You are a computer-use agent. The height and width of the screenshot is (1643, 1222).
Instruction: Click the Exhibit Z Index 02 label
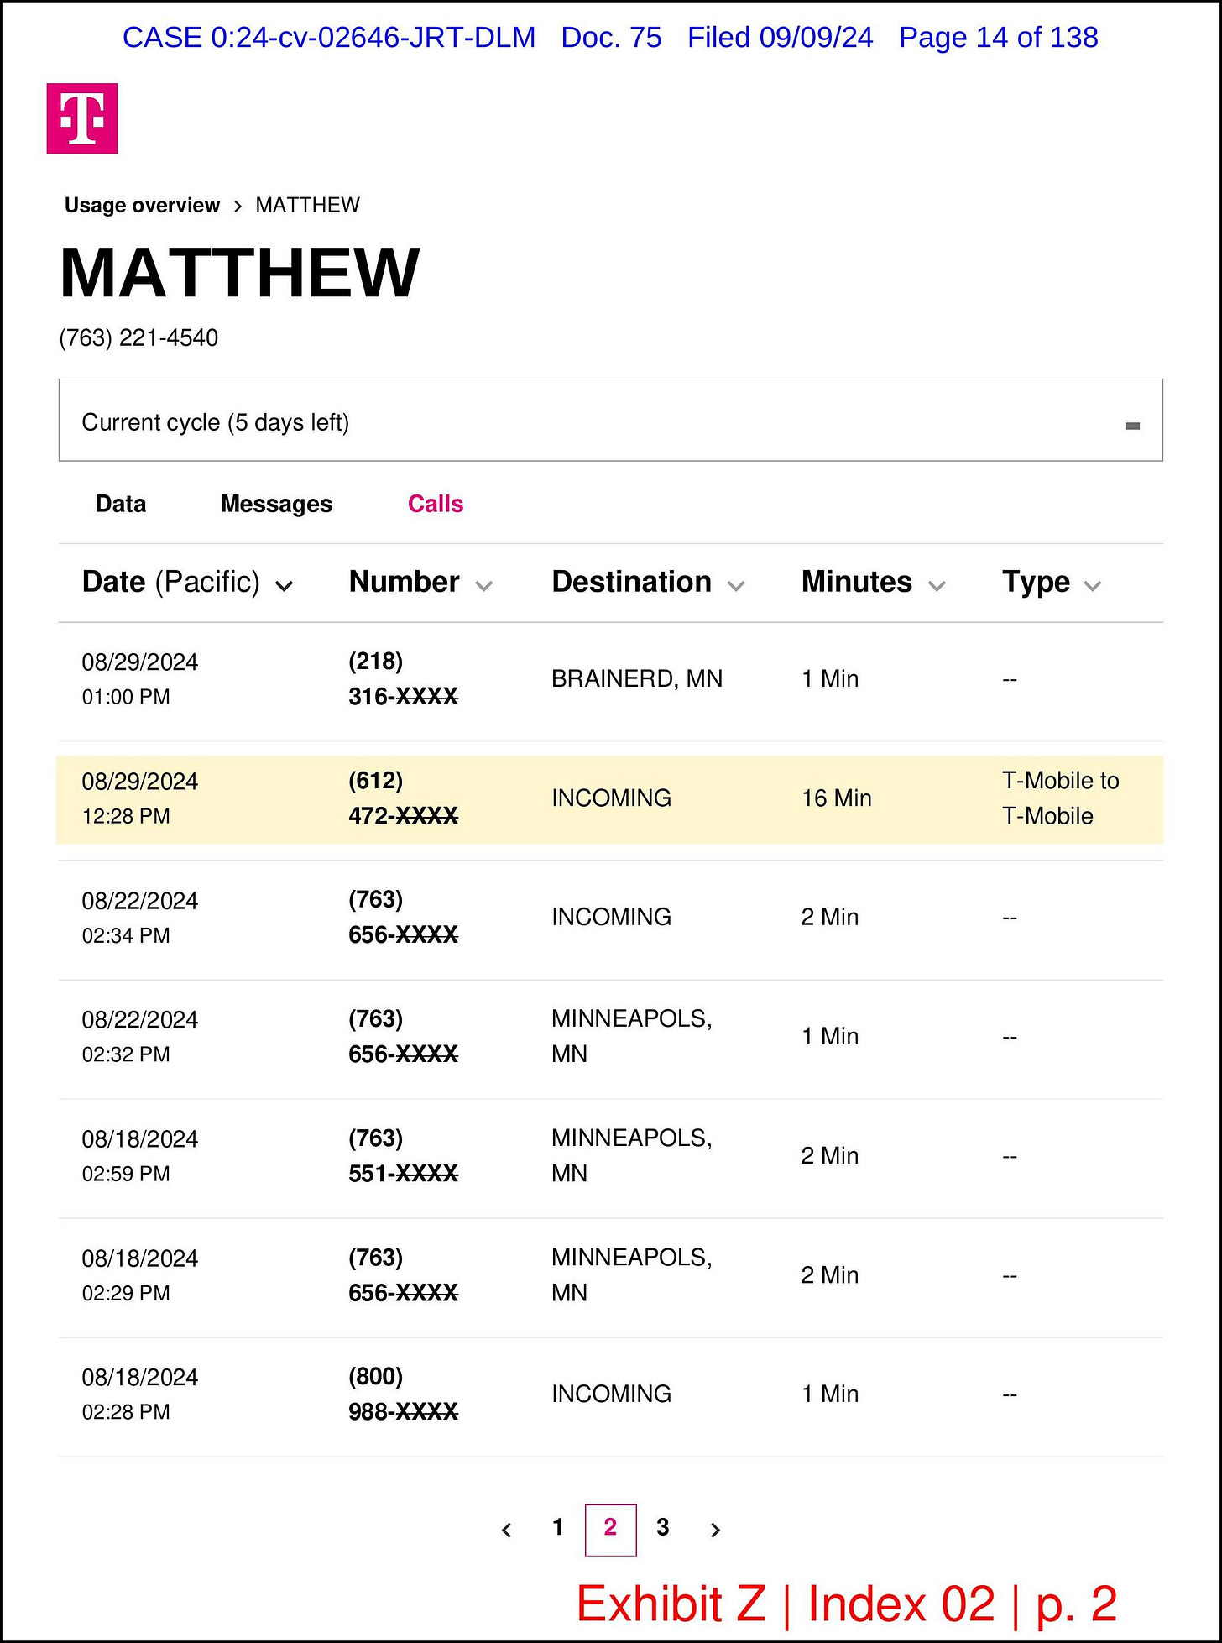[x=847, y=1604]
